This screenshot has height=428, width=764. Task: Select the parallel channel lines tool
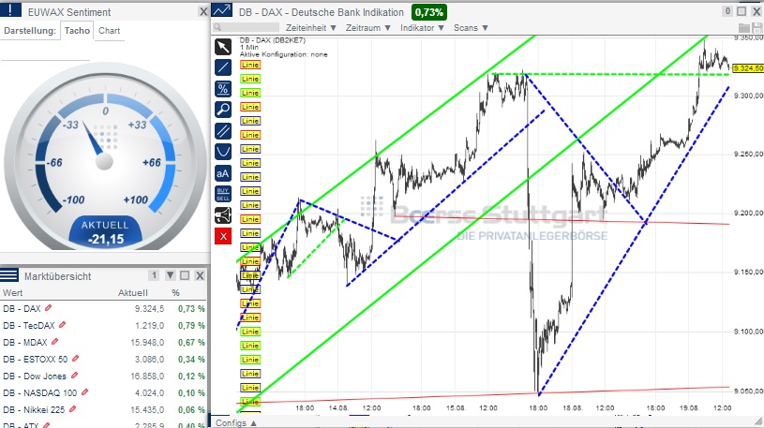(223, 130)
